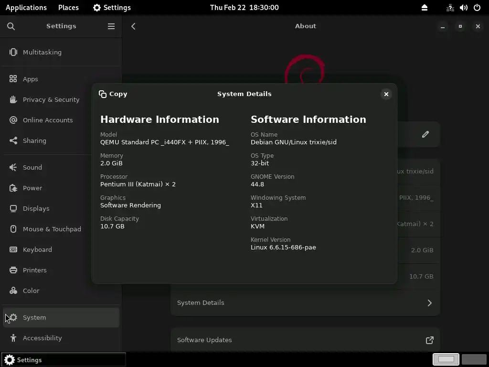
Task: Click the Sharing icon in sidebar
Action: [x=13, y=141]
